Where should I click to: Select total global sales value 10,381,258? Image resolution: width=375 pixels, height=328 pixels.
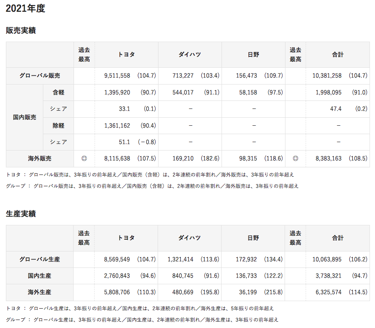327,76
